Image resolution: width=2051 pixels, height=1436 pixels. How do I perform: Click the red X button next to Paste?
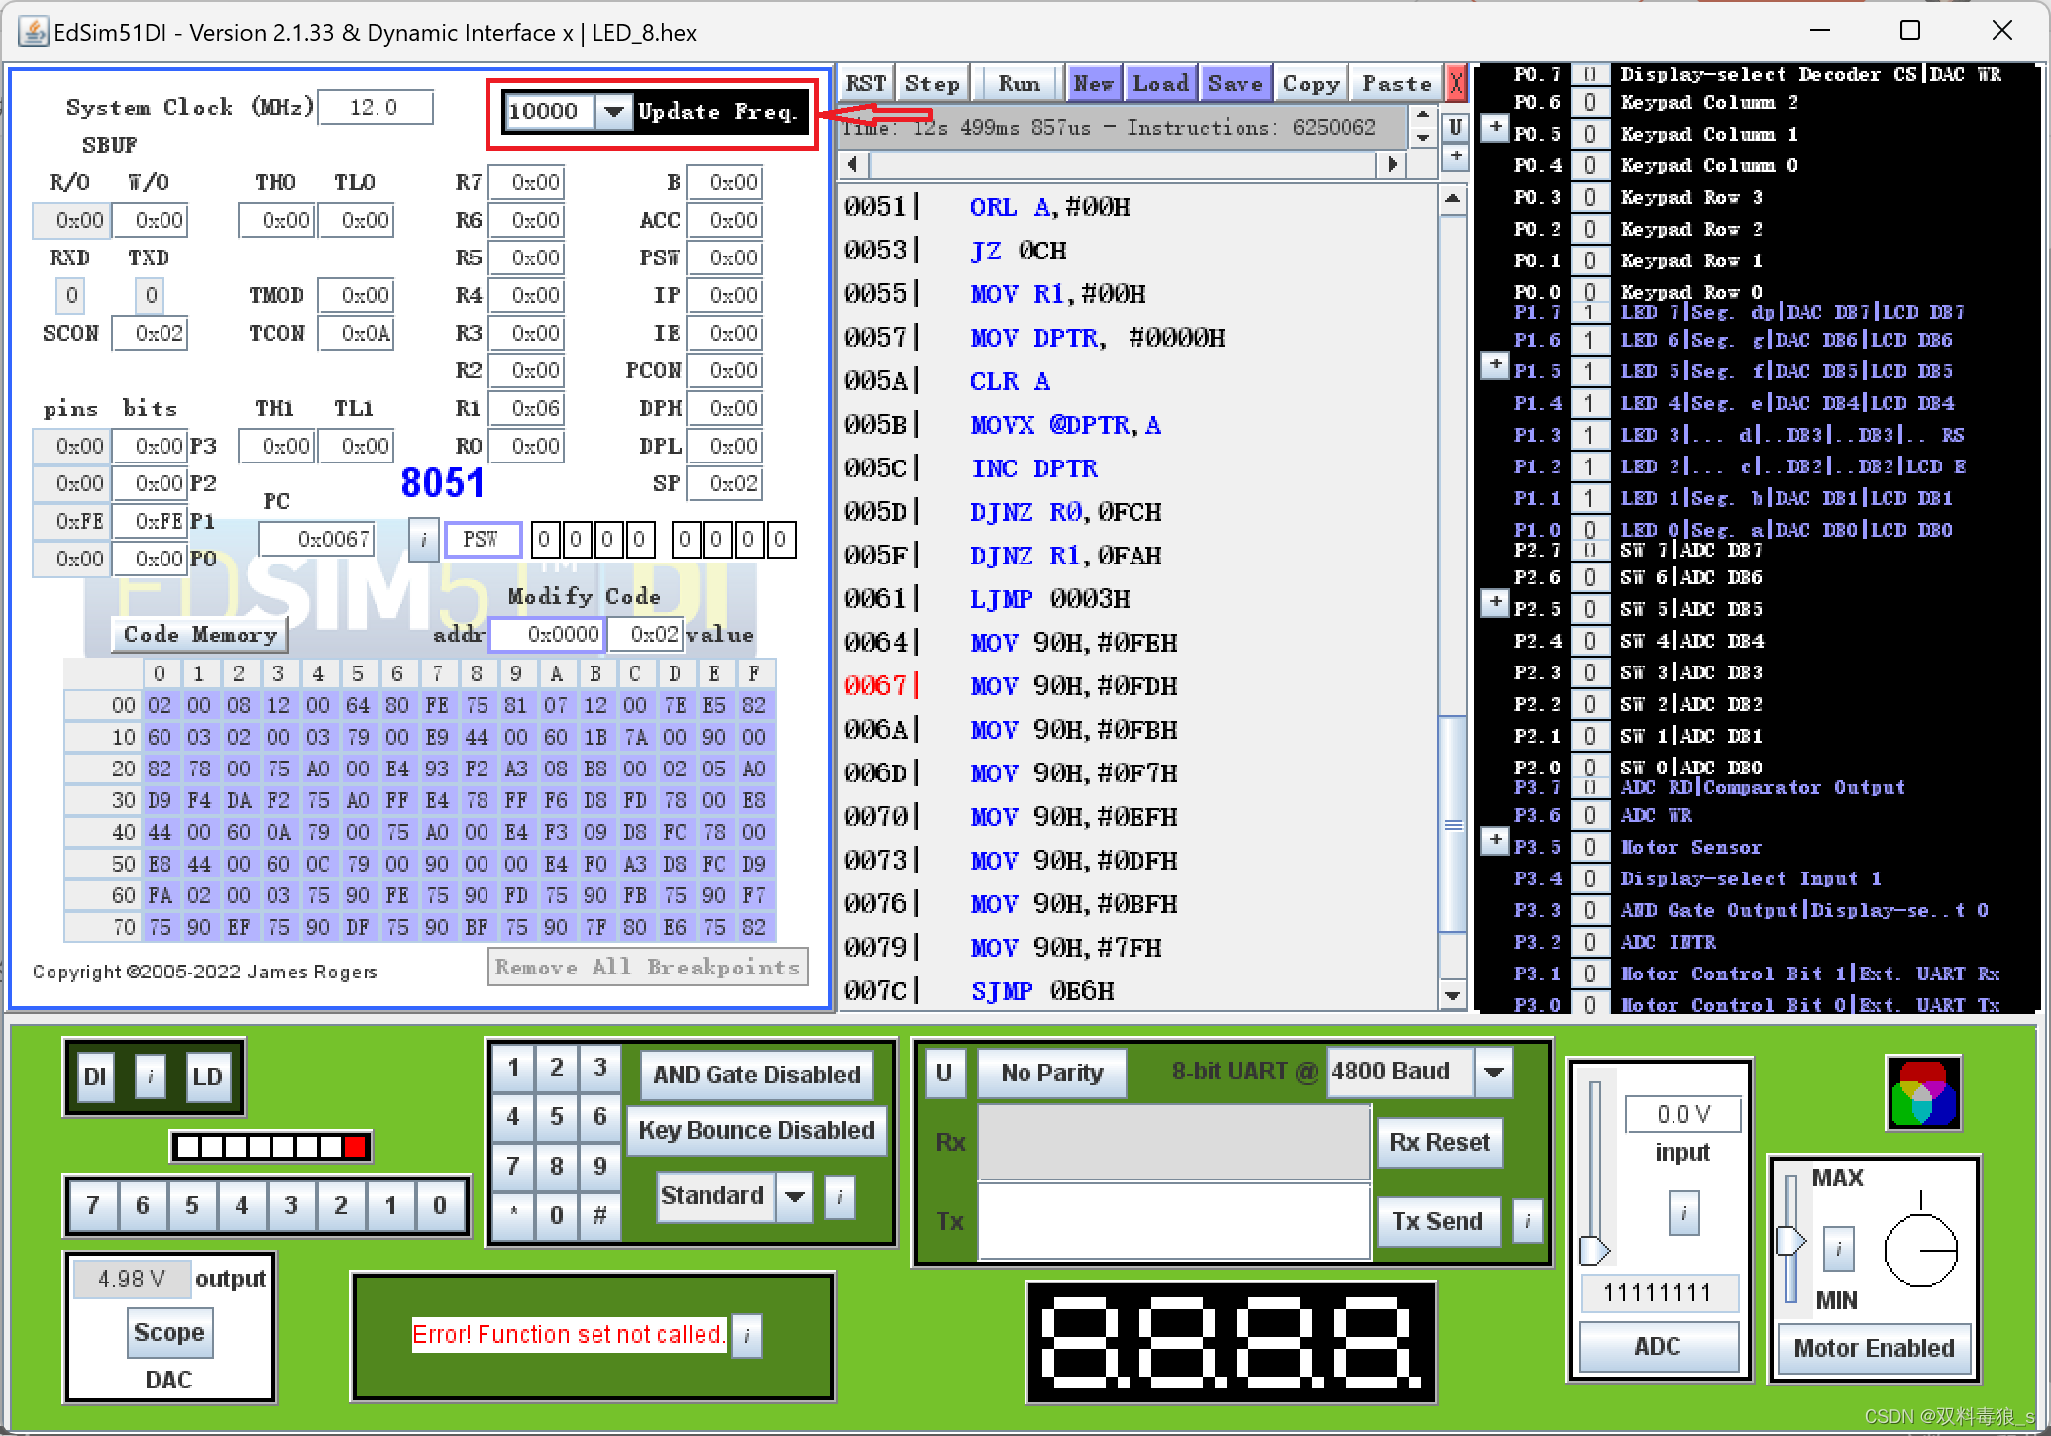pos(1456,84)
